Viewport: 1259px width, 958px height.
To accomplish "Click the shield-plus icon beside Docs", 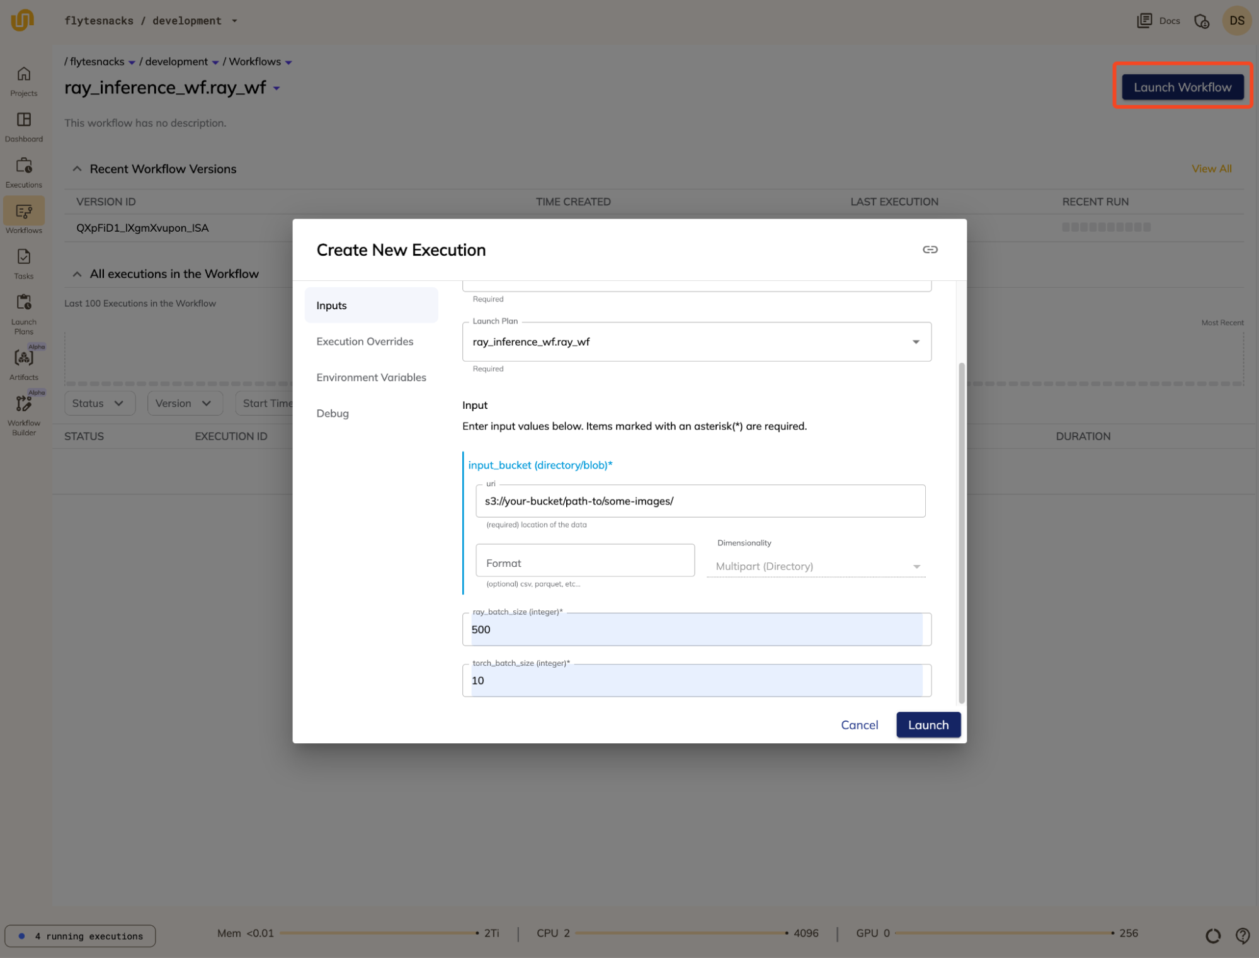I will pyautogui.click(x=1202, y=21).
